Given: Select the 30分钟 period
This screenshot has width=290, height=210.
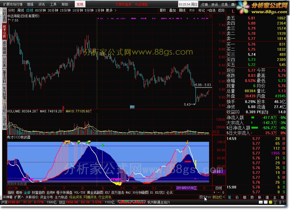Looking at the screenshot, I should 53,10.
